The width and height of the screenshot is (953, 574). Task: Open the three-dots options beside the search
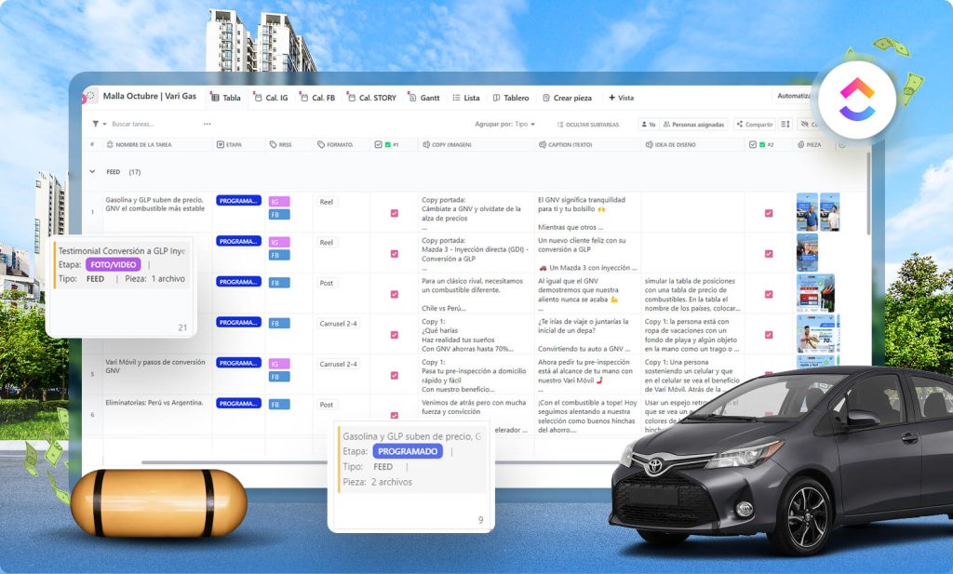pos(208,124)
